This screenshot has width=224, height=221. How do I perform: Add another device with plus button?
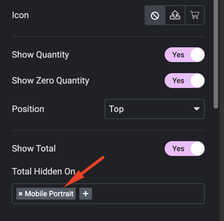(86, 194)
